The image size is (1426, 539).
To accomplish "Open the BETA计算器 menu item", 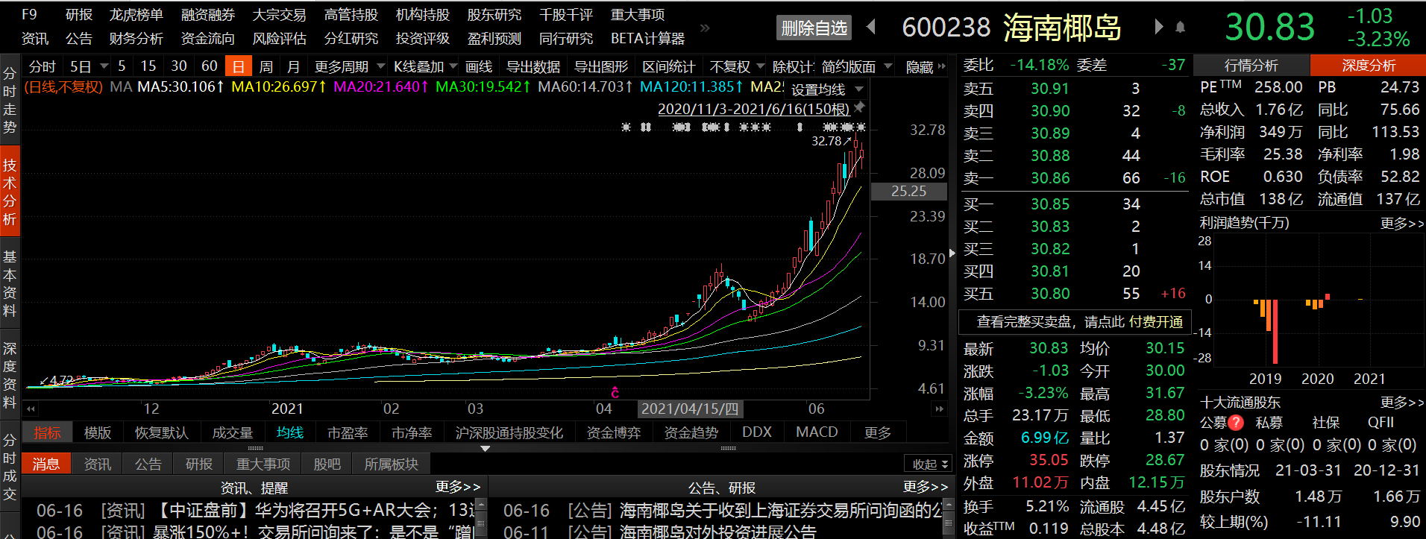I will pyautogui.click(x=648, y=39).
